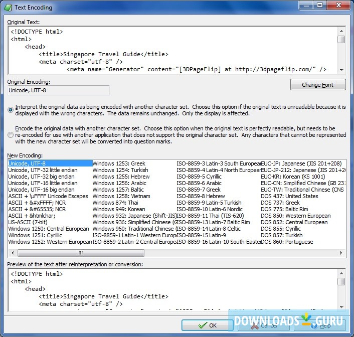Select DOS 855: Cyrillic

[281, 229]
